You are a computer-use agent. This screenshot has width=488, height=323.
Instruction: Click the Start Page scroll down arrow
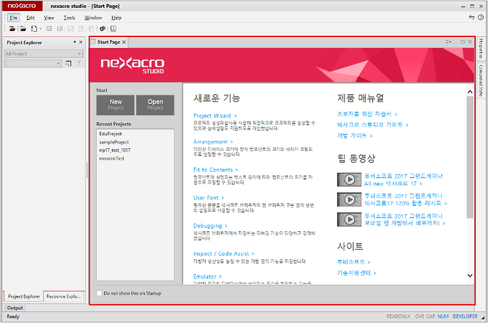470,275
